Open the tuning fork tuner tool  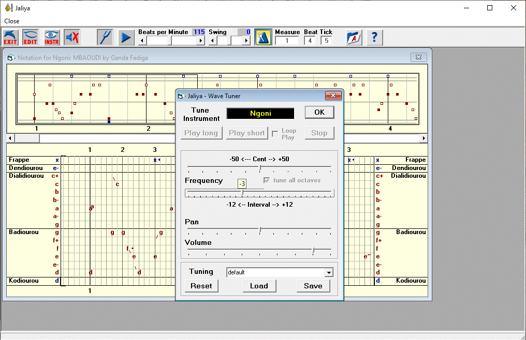105,37
